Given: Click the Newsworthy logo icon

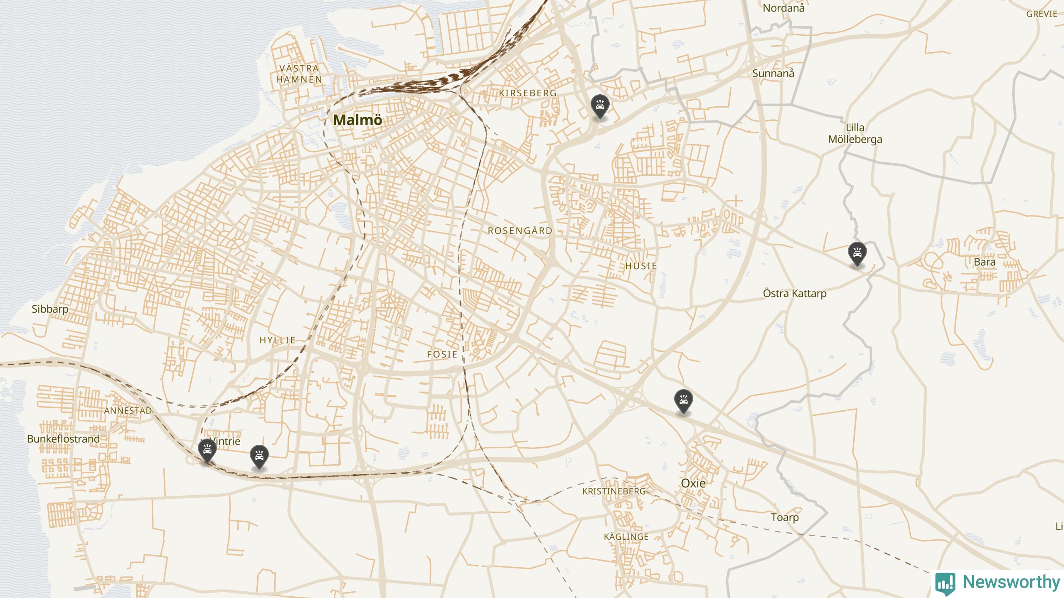Looking at the screenshot, I should (946, 583).
